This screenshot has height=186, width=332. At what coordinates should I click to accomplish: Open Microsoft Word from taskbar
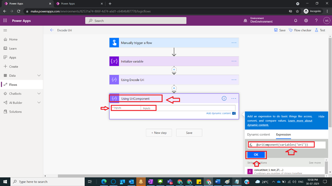click(218, 182)
